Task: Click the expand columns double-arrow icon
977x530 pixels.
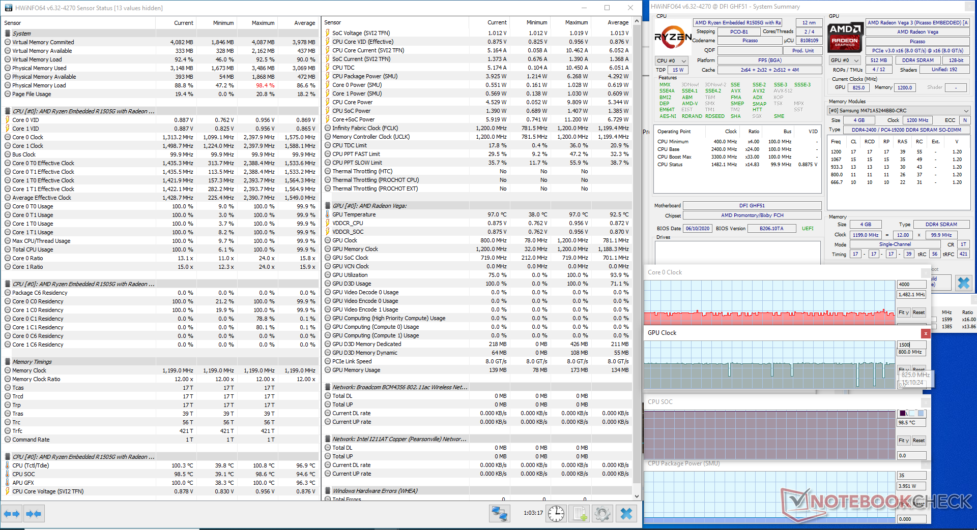Action: (12, 514)
